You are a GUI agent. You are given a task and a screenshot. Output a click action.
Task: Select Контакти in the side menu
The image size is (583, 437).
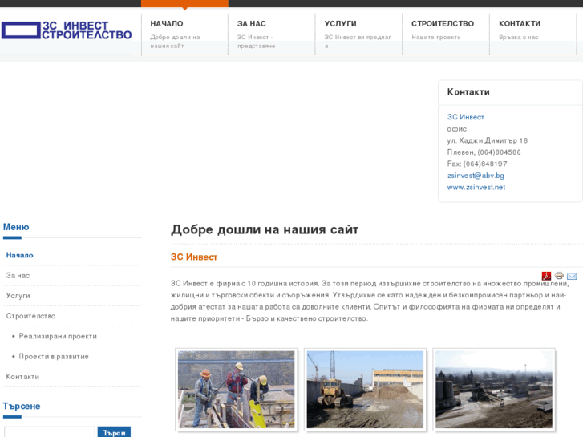[22, 377]
